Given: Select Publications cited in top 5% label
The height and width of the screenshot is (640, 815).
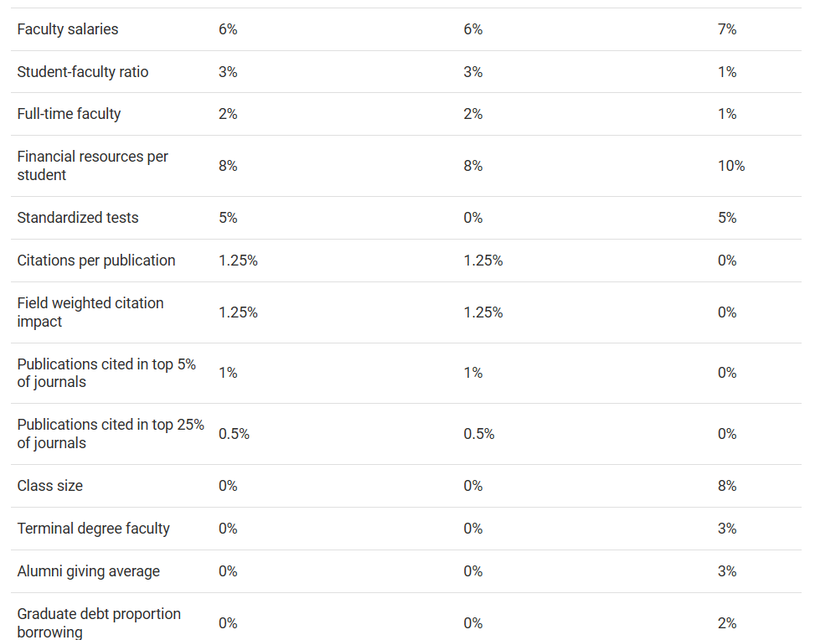Looking at the screenshot, I should [106, 373].
